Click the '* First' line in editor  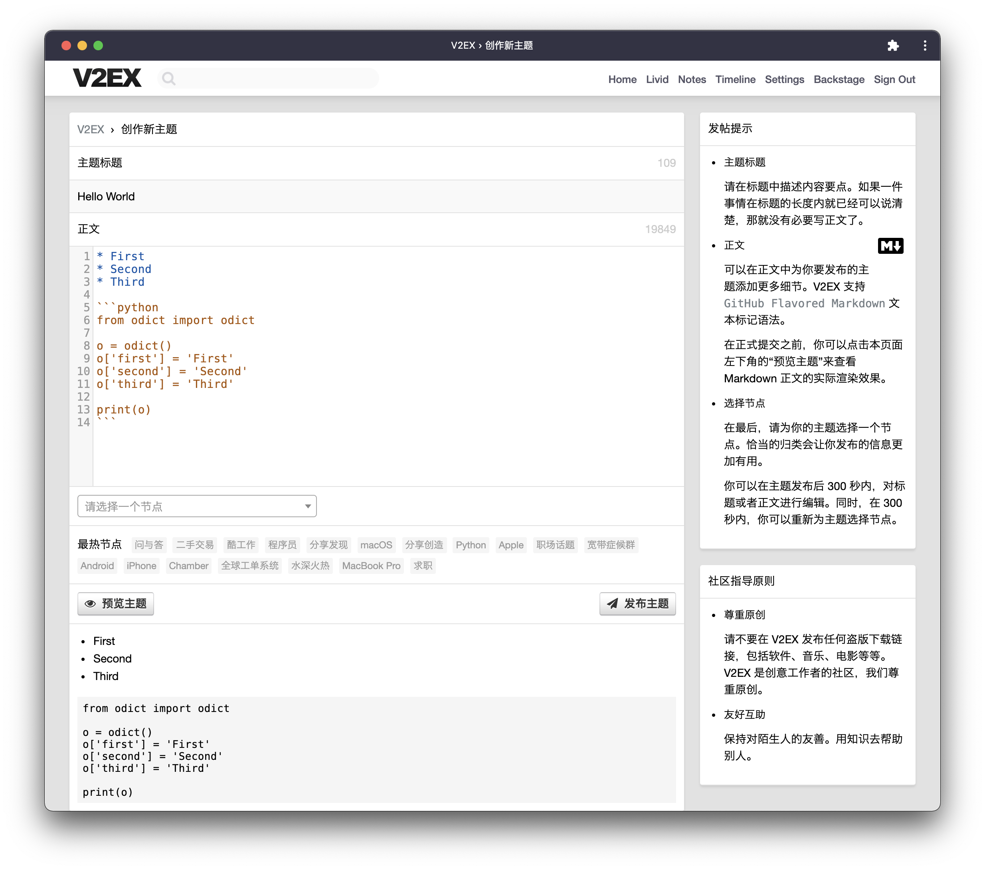coord(121,256)
